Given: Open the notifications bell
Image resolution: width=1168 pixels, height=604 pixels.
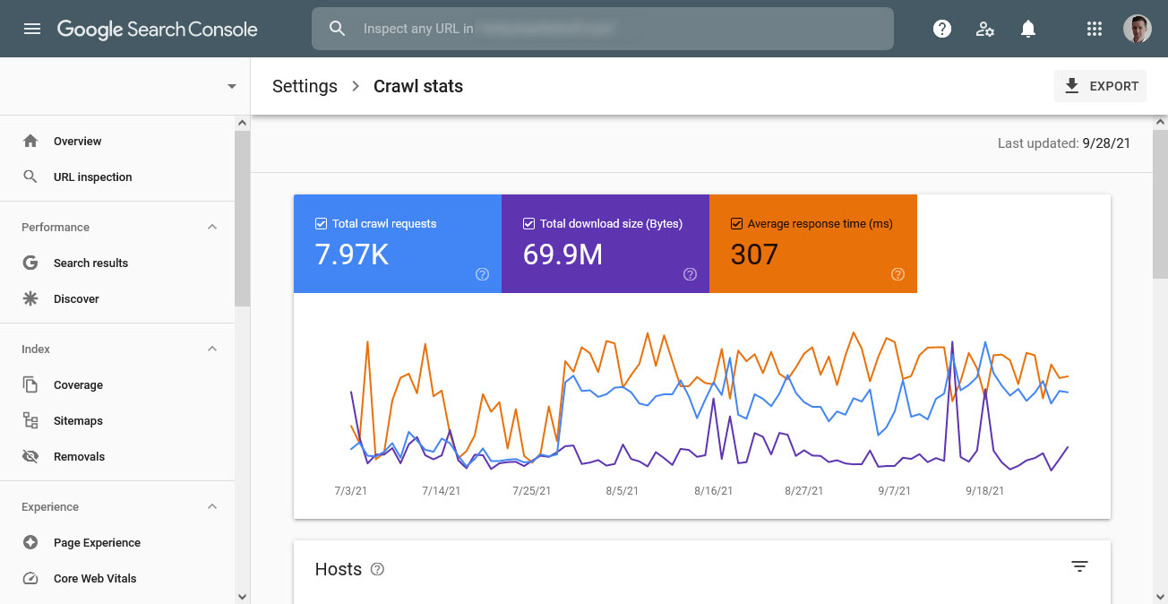Looking at the screenshot, I should pos(1028,29).
